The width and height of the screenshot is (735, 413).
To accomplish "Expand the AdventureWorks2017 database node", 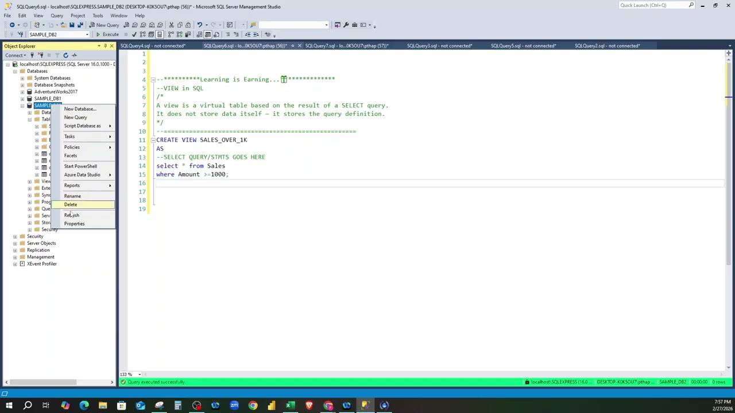I will pyautogui.click(x=22, y=92).
